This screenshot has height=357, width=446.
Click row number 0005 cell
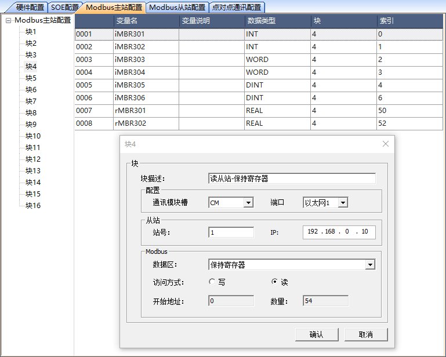(94, 85)
